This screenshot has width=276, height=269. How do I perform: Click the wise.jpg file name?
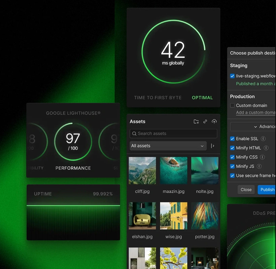pyautogui.click(x=174, y=237)
